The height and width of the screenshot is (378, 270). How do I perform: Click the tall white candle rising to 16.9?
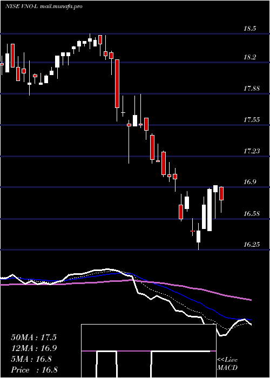(x=210, y=210)
